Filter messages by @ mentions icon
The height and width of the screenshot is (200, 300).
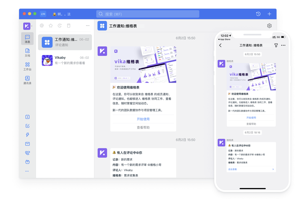pyautogui.click(x=42, y=26)
